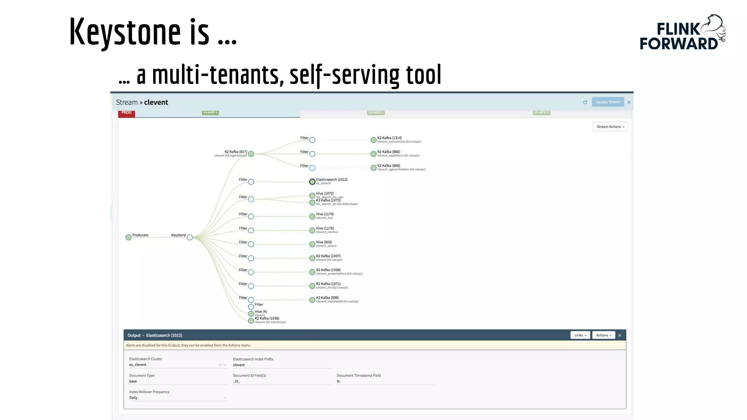Close the Stream clevent dialog

click(629, 102)
